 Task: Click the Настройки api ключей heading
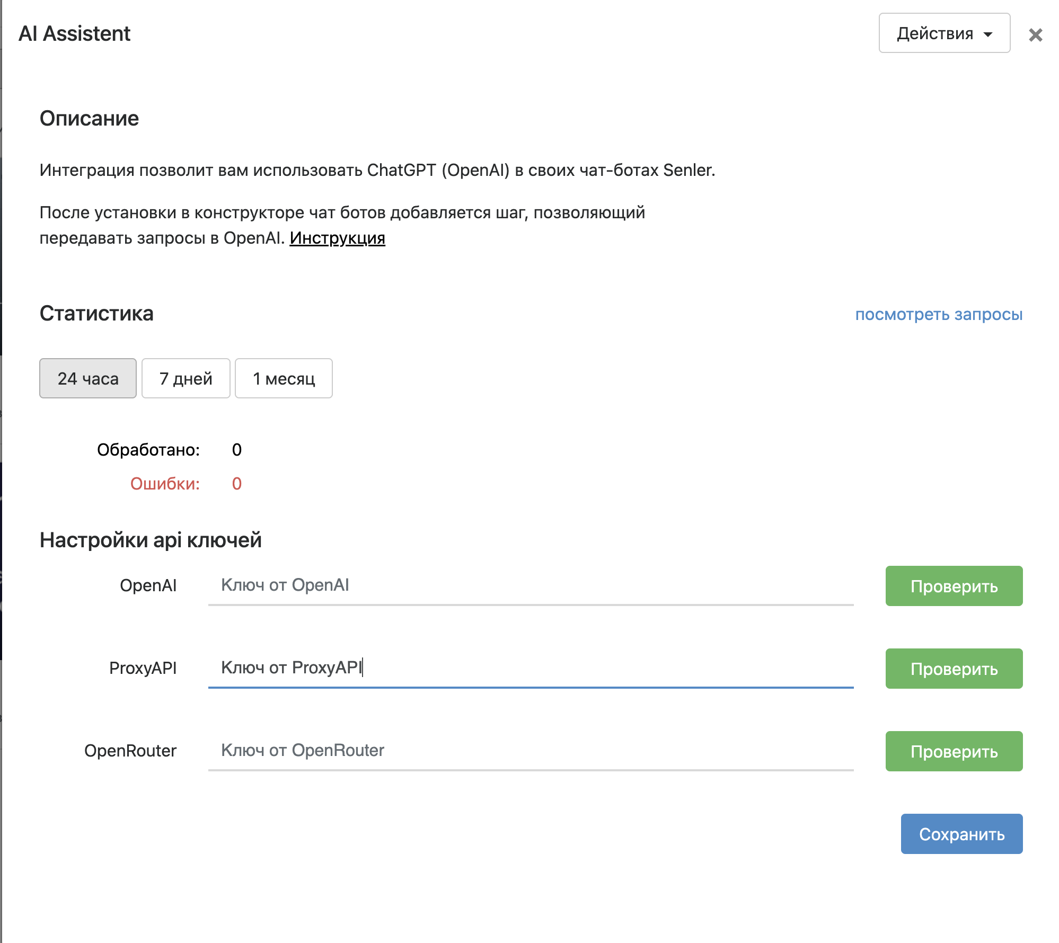point(151,540)
